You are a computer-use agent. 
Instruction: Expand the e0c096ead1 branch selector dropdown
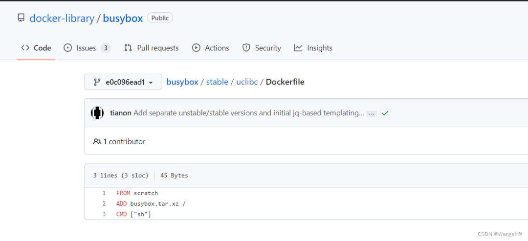pos(123,82)
